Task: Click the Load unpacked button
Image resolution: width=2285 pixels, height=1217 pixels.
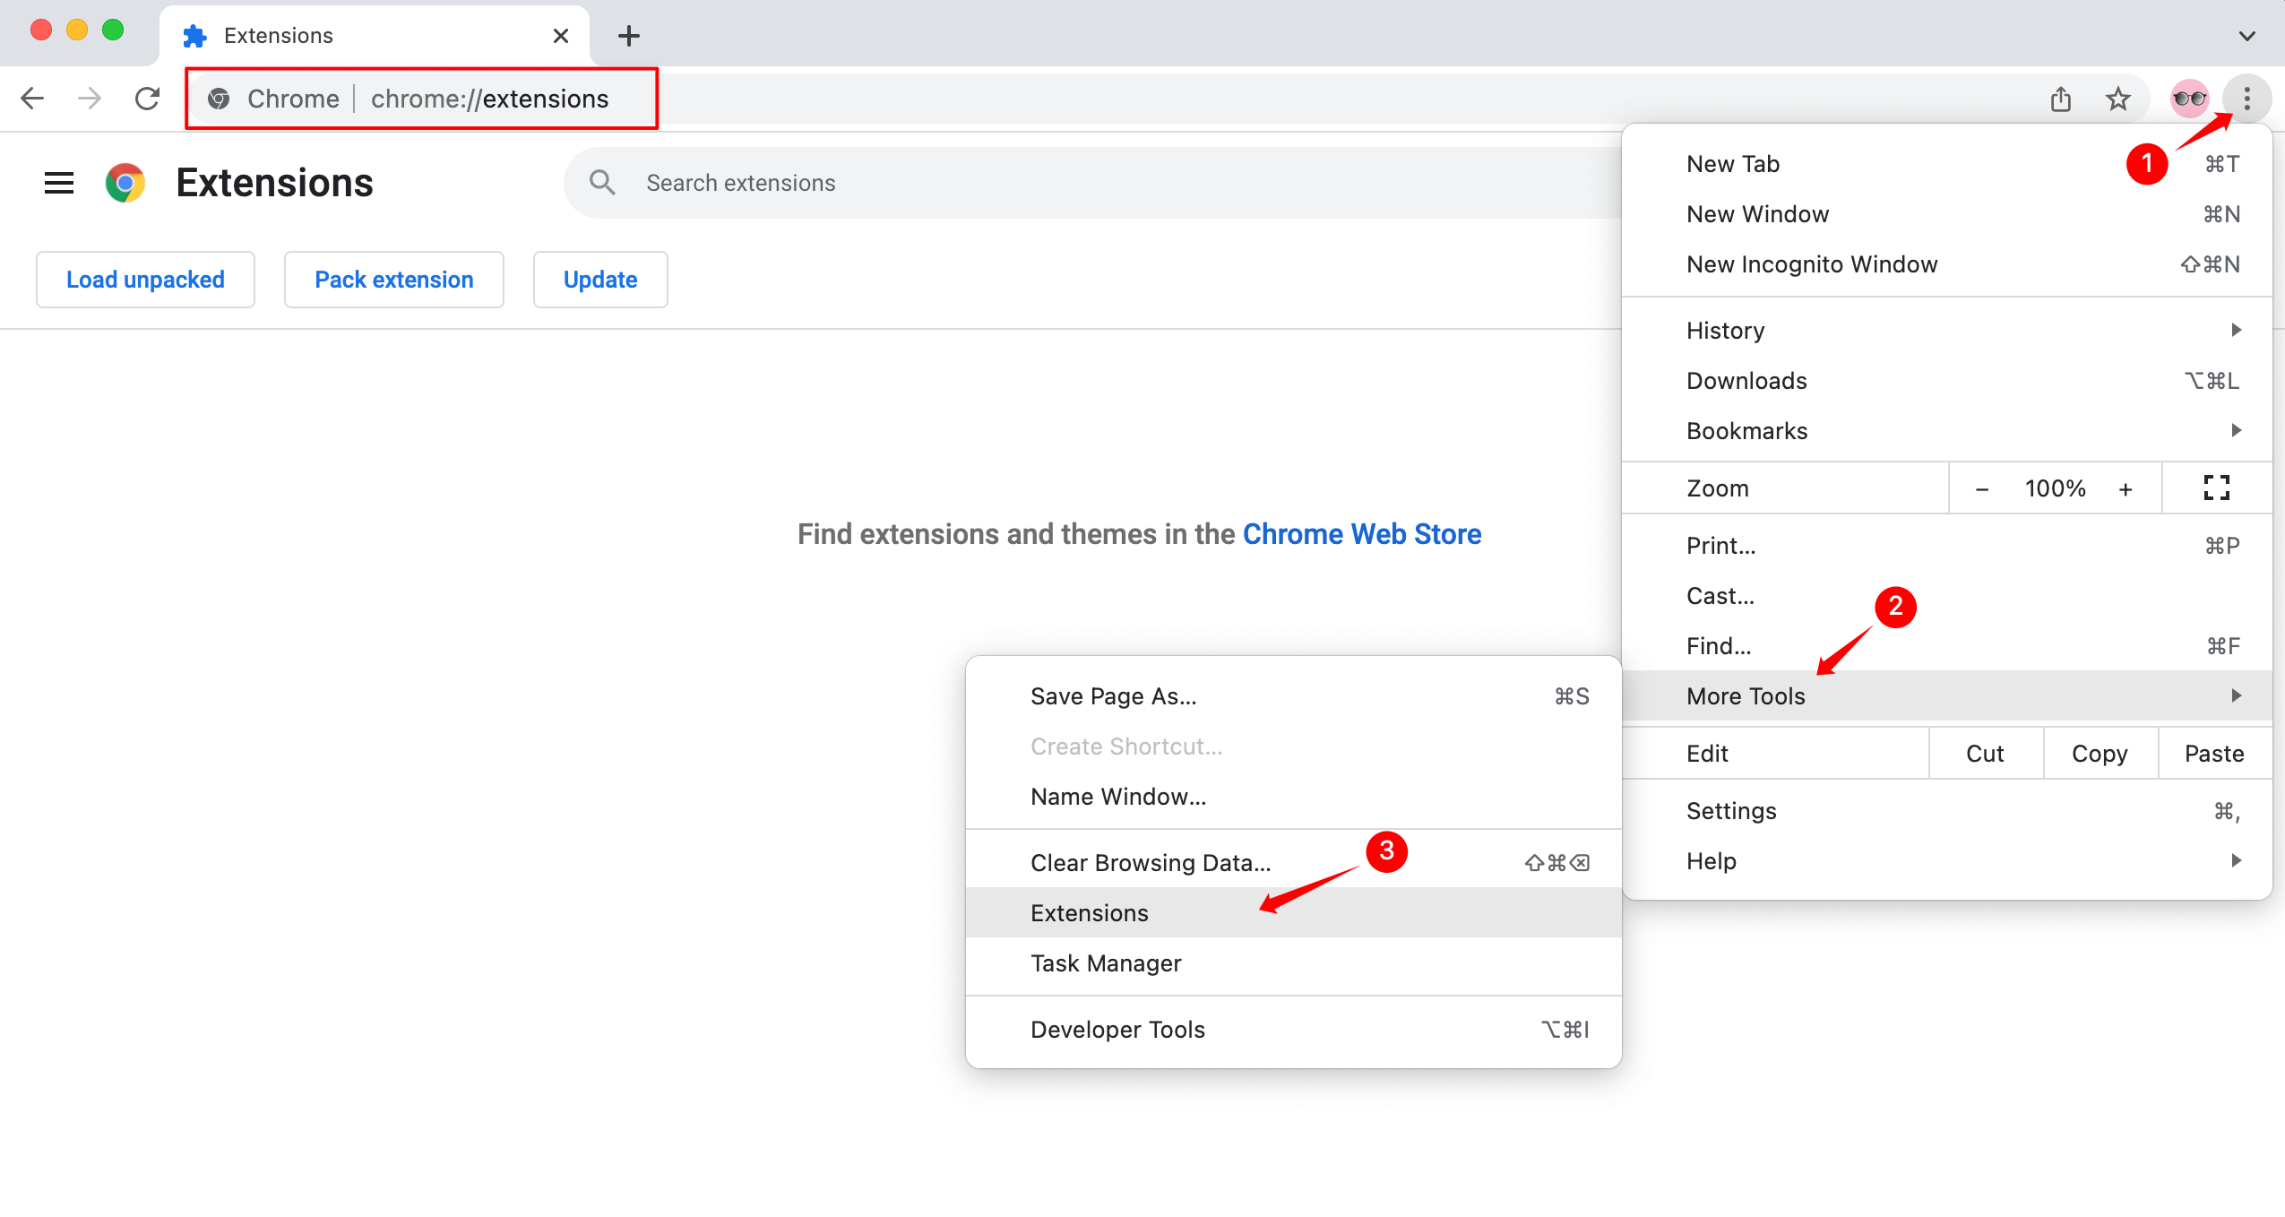Action: (145, 278)
